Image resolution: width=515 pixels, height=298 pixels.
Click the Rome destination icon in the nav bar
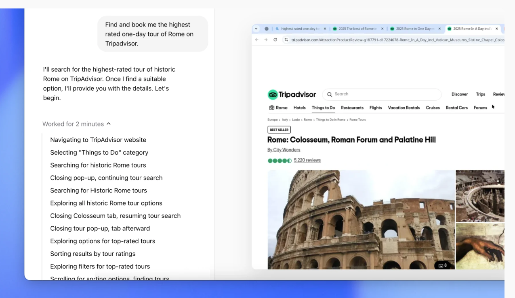pyautogui.click(x=272, y=108)
